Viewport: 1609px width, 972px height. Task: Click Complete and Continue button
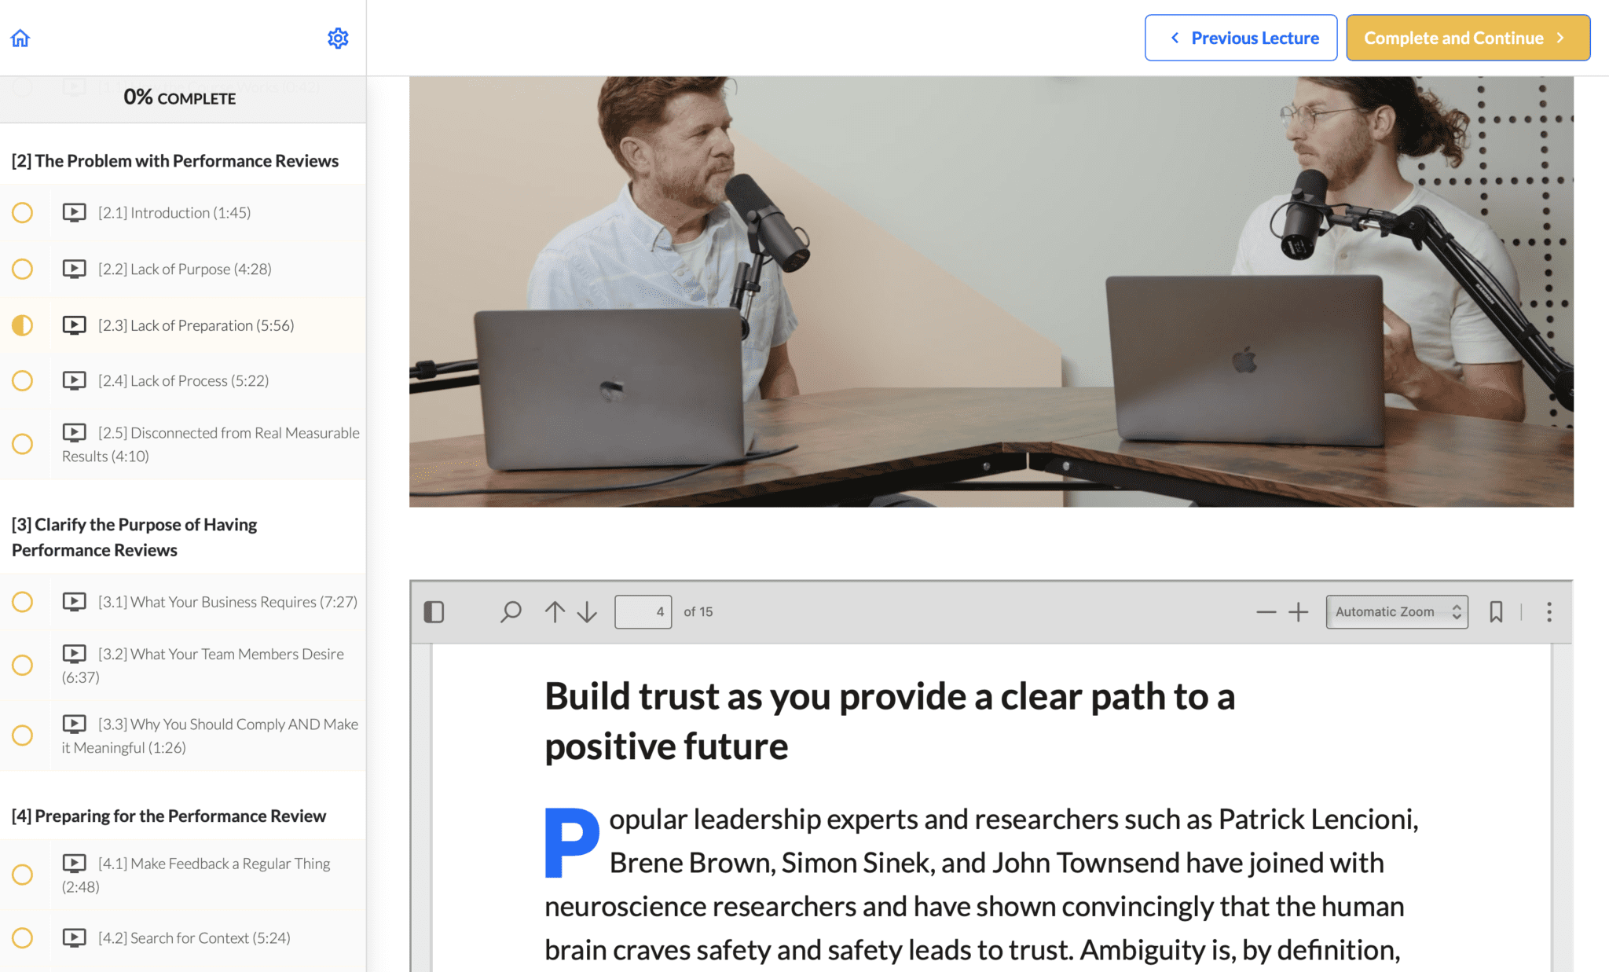[1468, 38]
